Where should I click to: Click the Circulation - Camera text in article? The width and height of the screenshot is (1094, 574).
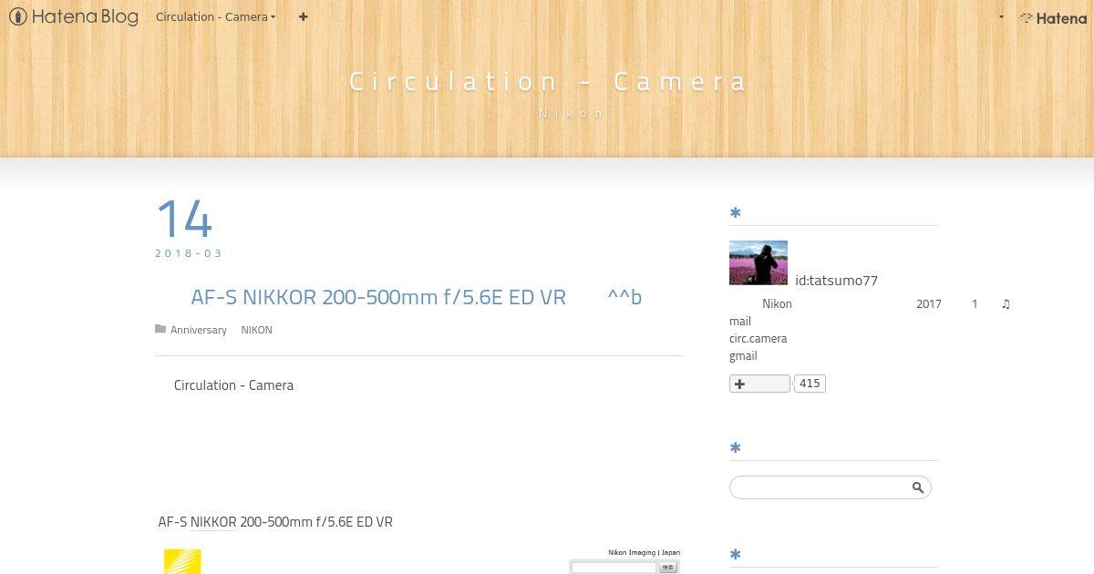coord(233,385)
